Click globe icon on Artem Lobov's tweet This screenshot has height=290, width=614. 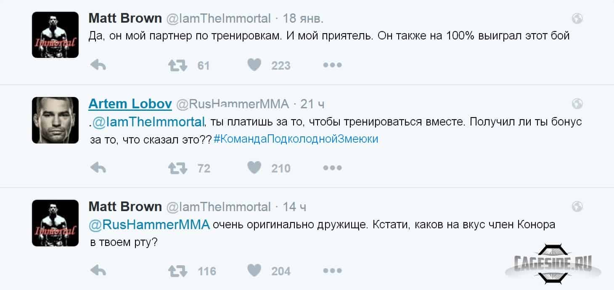(x=577, y=103)
